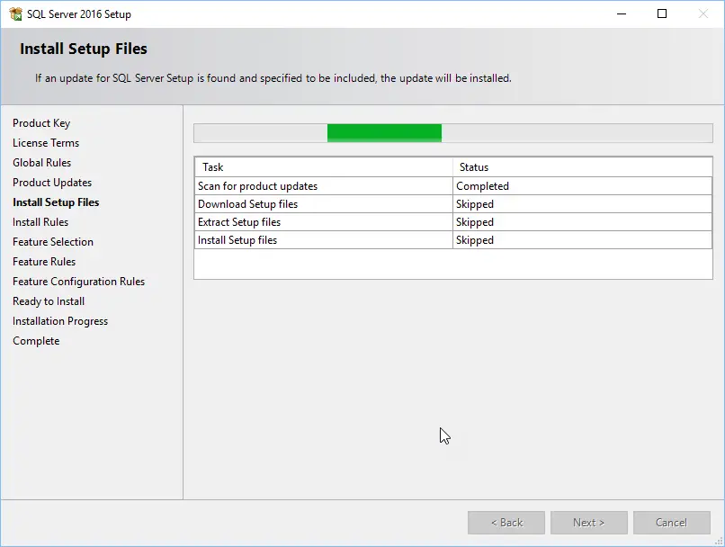
Task: Select the highlighted Install Setup Files step
Action: (56, 202)
